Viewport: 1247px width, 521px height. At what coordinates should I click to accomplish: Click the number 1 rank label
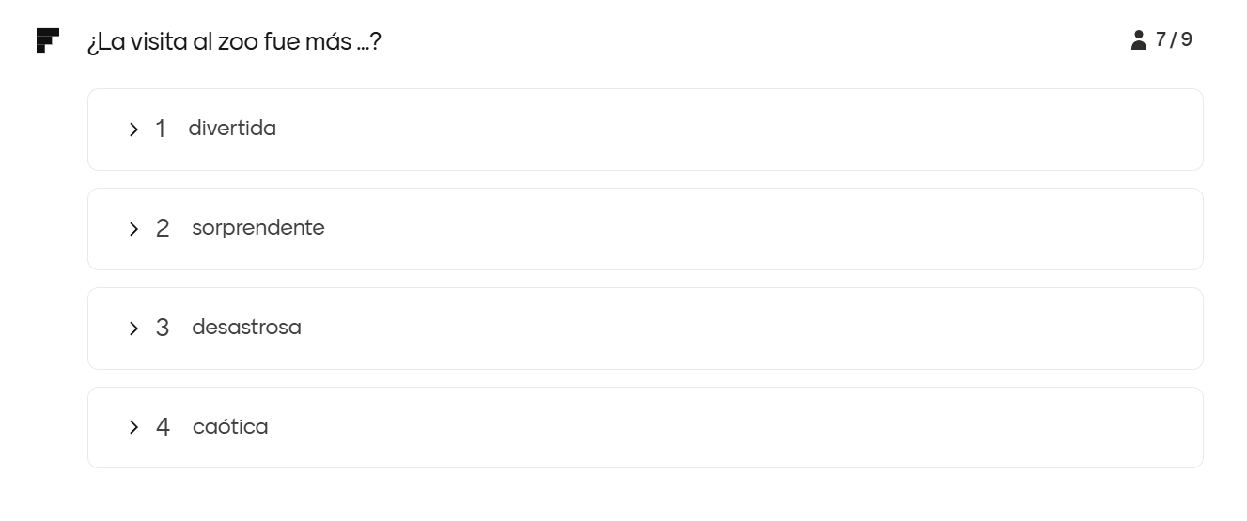point(161,130)
